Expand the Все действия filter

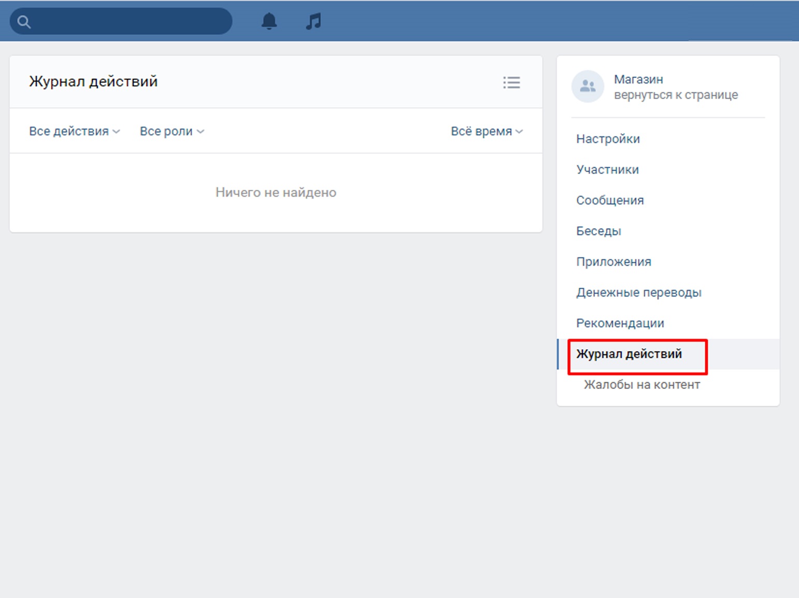[x=74, y=132]
